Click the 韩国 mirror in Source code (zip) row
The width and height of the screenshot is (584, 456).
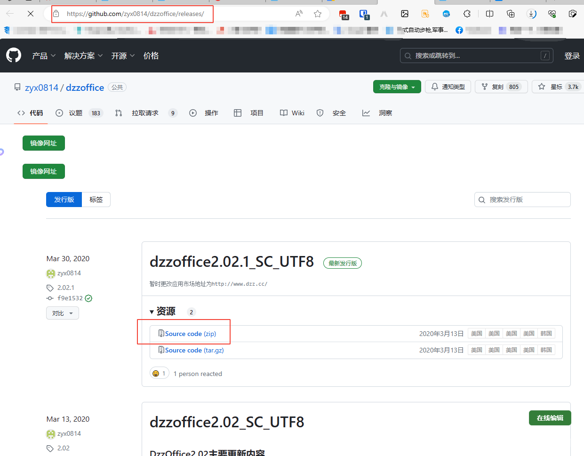[x=546, y=334]
